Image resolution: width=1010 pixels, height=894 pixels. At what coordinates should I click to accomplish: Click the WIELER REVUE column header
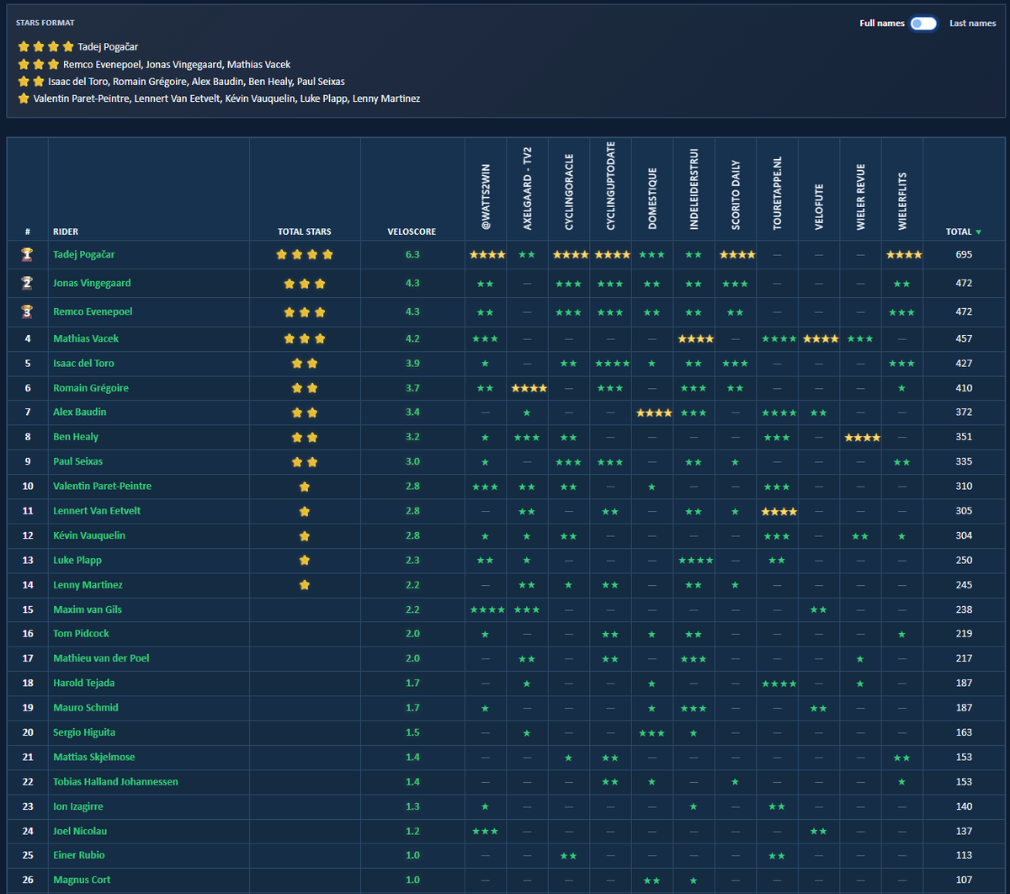click(x=861, y=197)
